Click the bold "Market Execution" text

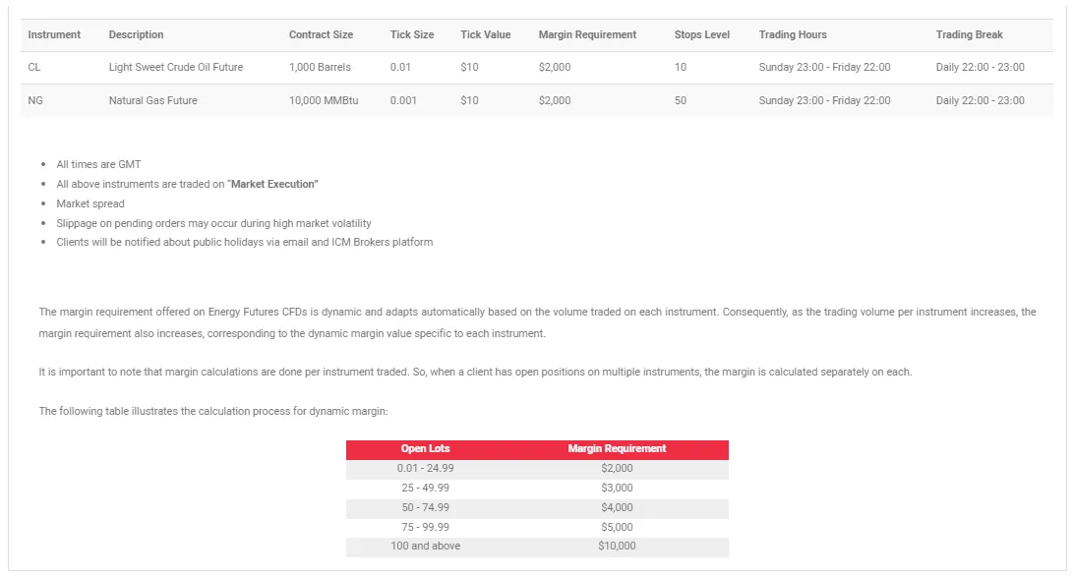coord(273,184)
